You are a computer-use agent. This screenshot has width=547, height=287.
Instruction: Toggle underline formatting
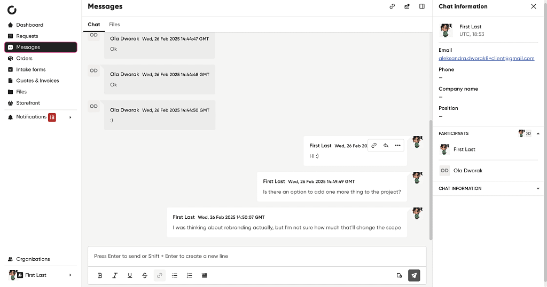(130, 275)
